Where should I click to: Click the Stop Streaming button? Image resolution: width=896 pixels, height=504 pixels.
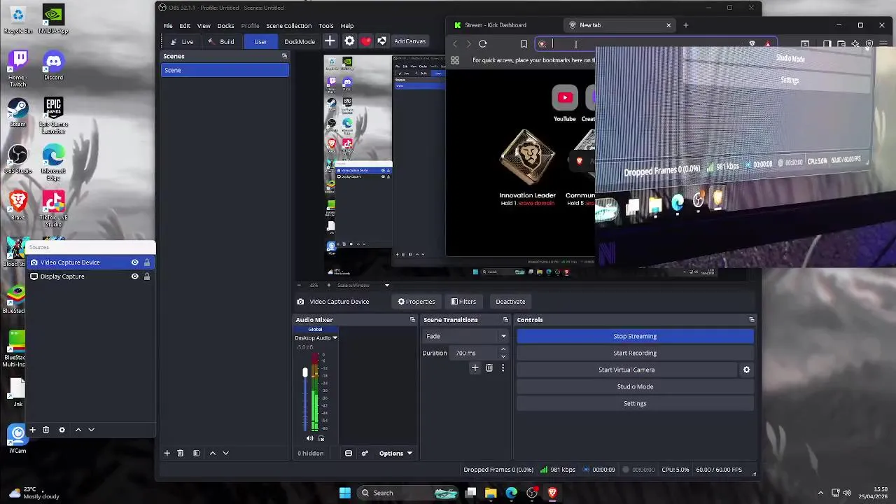coord(635,336)
